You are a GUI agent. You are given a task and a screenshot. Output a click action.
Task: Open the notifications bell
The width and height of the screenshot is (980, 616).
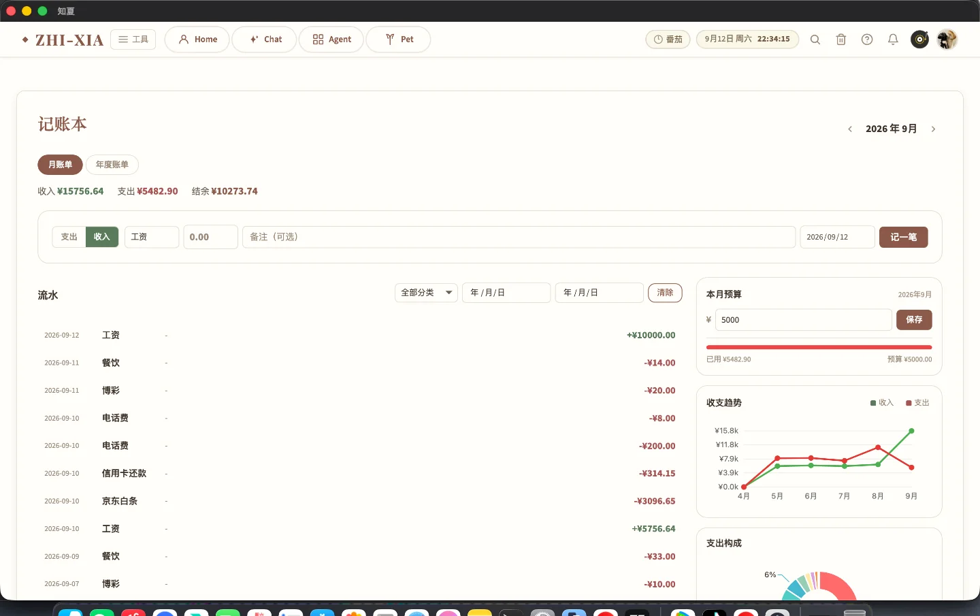tap(893, 39)
